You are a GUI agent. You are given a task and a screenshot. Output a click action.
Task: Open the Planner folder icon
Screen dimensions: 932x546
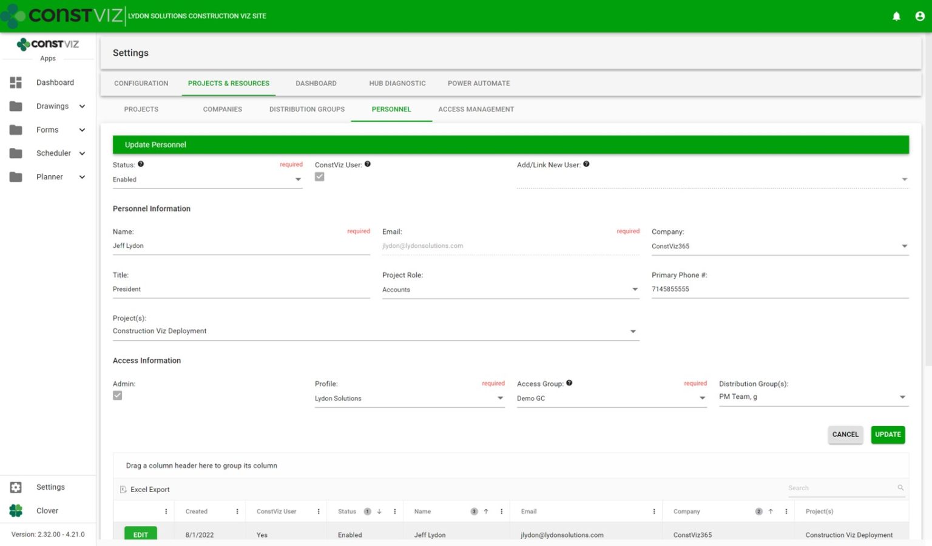(16, 176)
